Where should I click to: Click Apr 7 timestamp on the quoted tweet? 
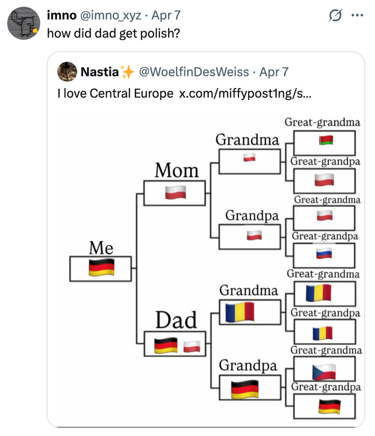pos(275,72)
